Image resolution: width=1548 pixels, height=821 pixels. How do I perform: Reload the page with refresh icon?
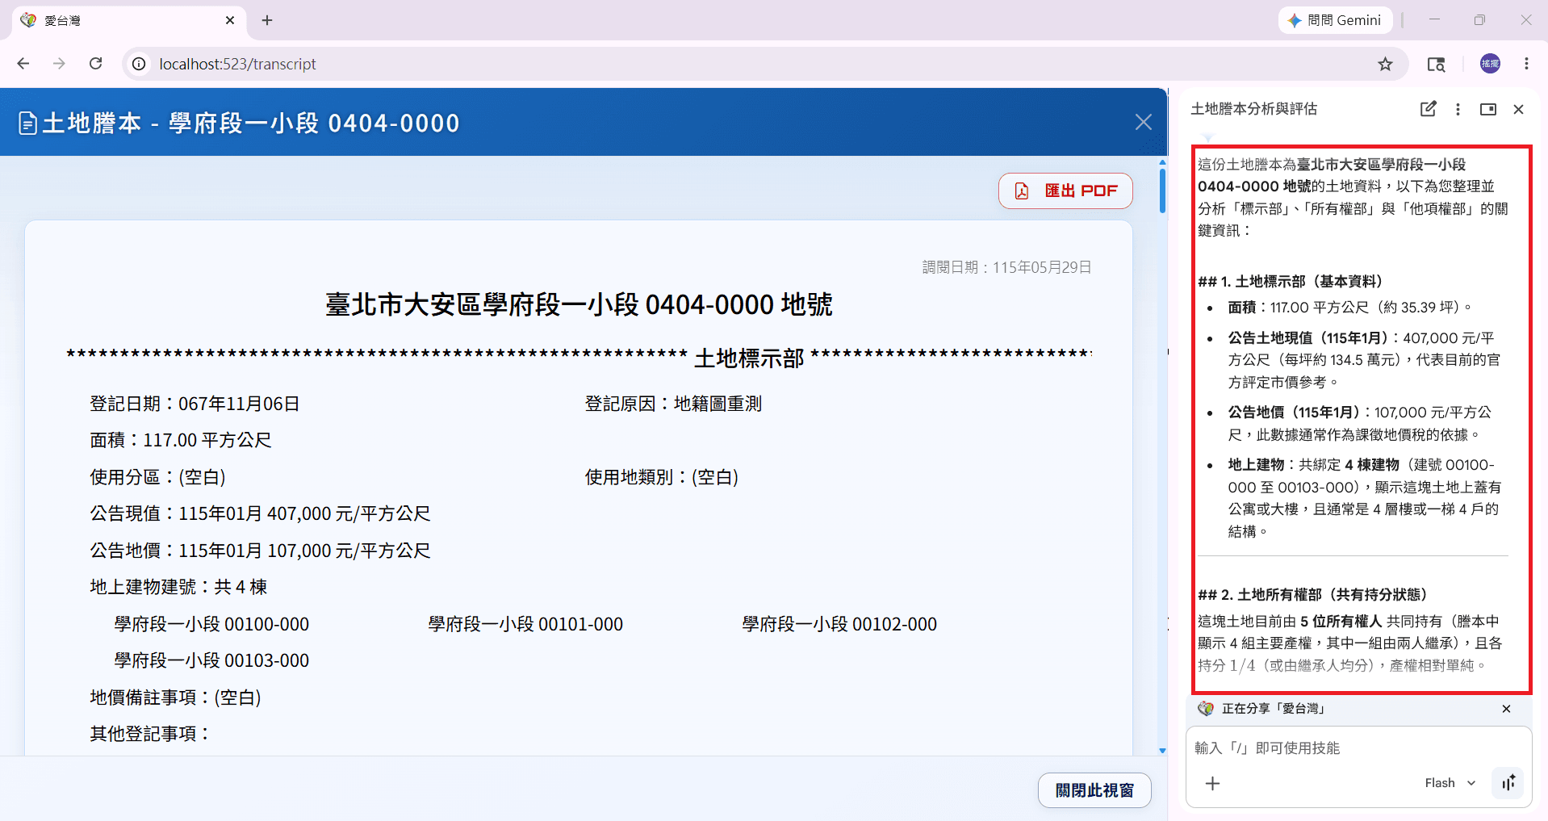coord(95,64)
